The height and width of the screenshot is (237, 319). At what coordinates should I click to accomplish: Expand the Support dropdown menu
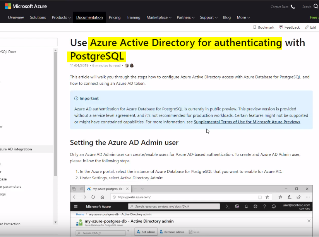(208, 17)
